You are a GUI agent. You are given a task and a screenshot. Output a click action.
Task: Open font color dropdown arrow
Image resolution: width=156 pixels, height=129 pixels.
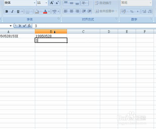pos(49,11)
